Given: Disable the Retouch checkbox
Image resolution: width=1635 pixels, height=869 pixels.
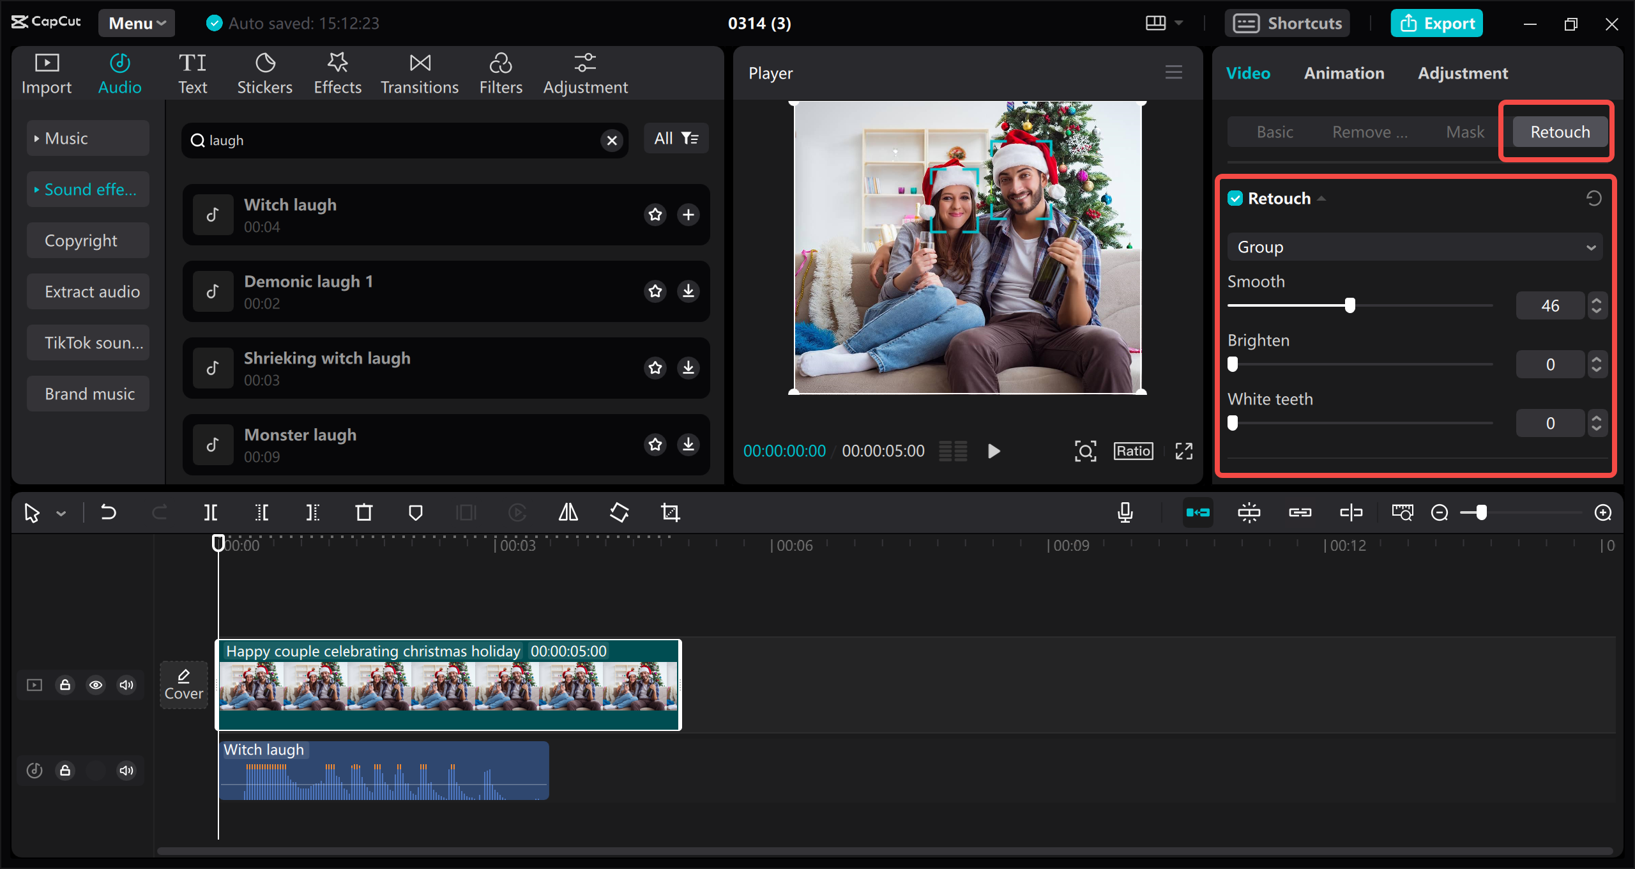Looking at the screenshot, I should click(1235, 198).
